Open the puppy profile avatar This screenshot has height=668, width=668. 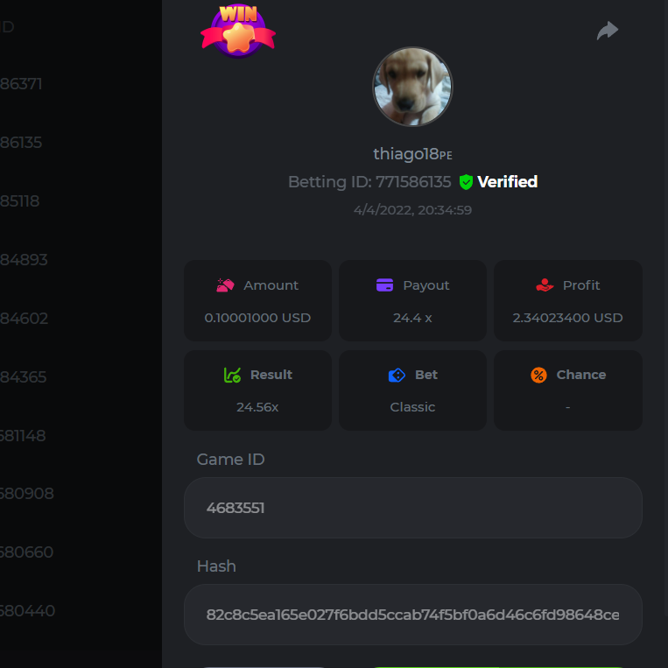click(412, 87)
